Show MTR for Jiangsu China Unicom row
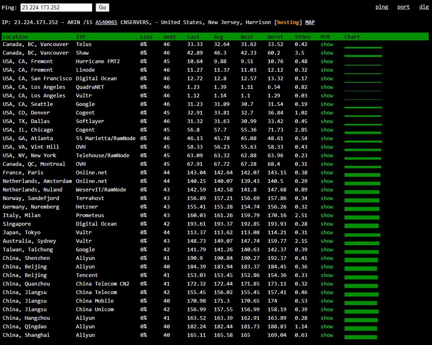432x345 pixels. coord(327,309)
